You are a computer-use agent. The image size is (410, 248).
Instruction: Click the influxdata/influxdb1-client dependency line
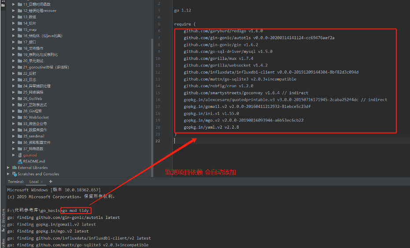(x=271, y=72)
